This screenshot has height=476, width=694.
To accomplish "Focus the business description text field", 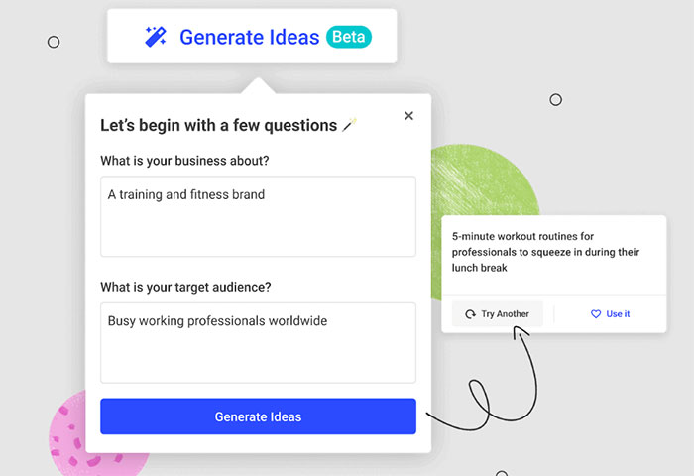I will [258, 216].
